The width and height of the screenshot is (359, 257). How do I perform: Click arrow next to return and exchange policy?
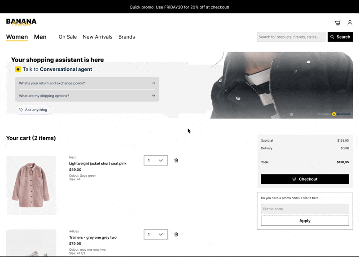point(153,83)
